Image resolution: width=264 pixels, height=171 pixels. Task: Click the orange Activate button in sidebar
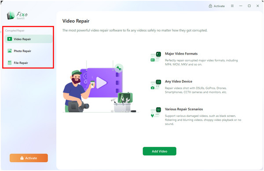pos(29,158)
